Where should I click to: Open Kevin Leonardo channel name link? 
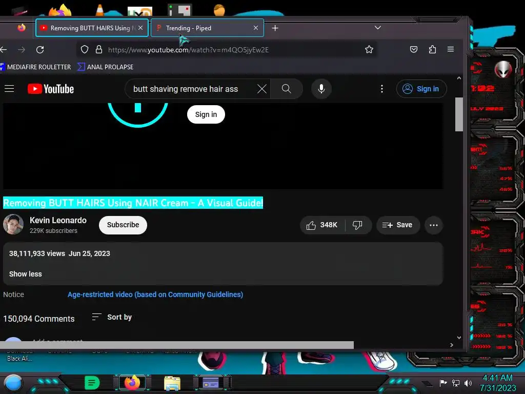pos(58,220)
